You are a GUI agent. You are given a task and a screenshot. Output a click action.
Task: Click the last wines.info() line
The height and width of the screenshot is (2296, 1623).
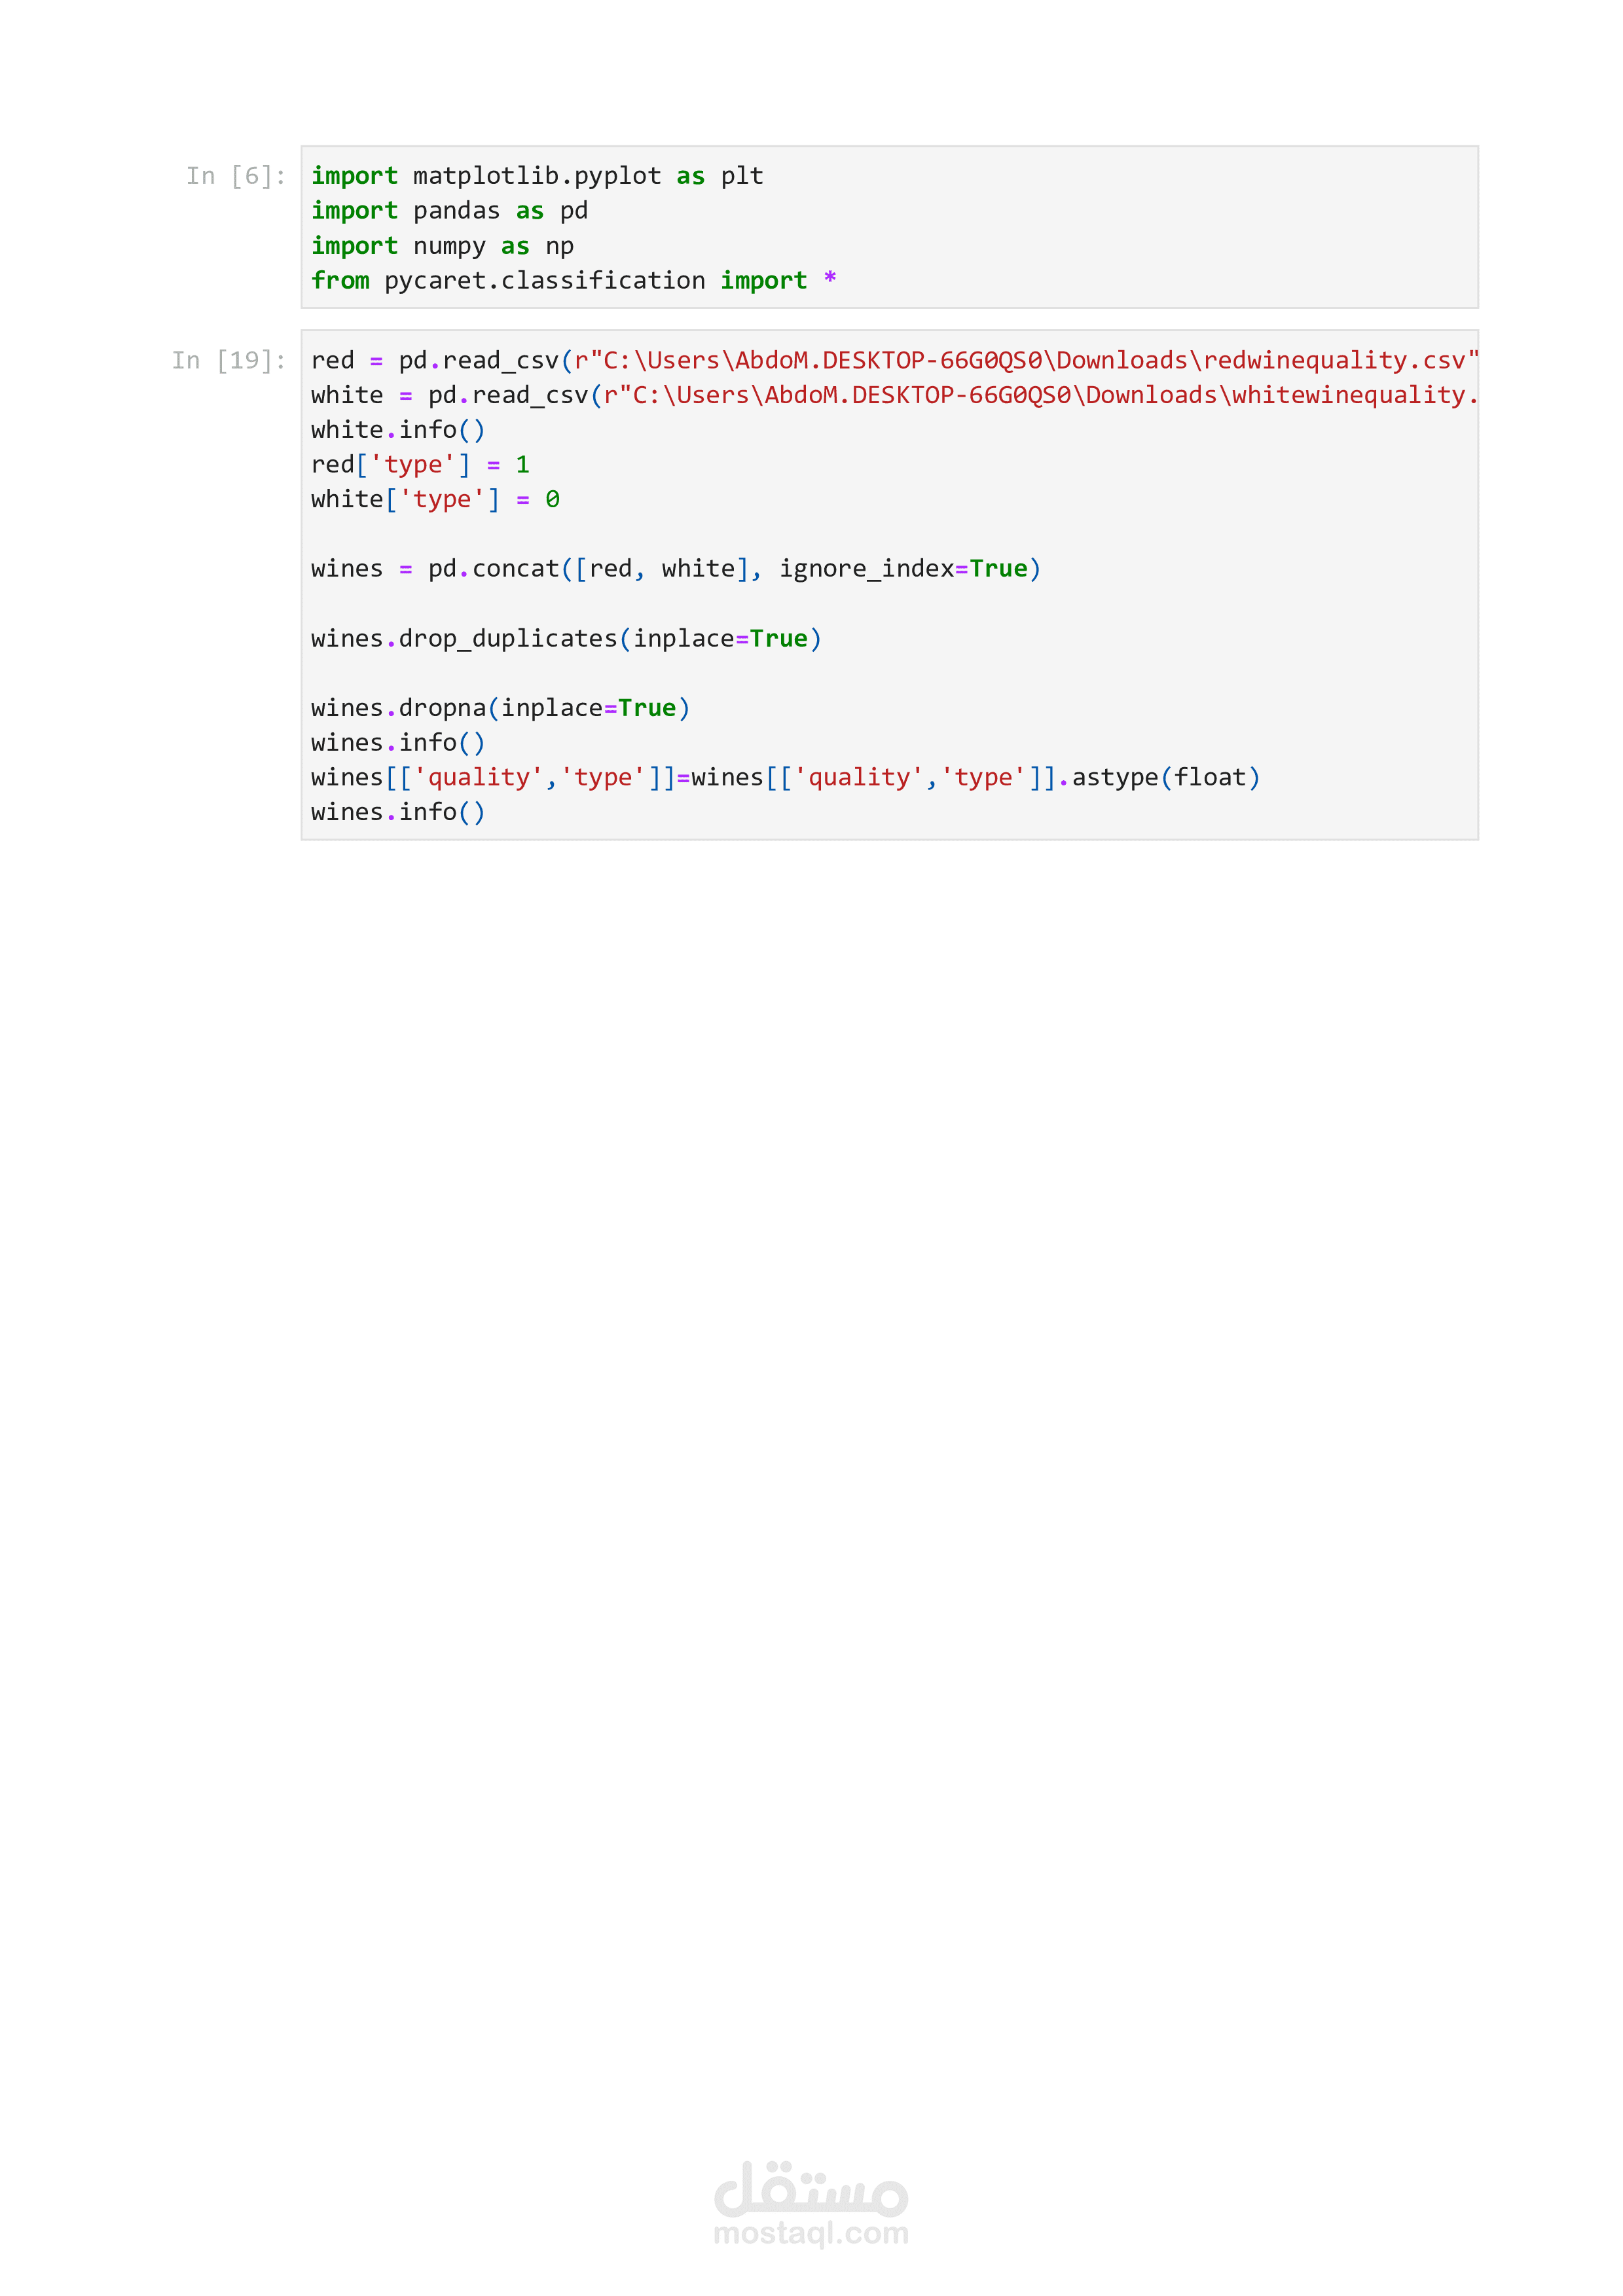coord(398,812)
